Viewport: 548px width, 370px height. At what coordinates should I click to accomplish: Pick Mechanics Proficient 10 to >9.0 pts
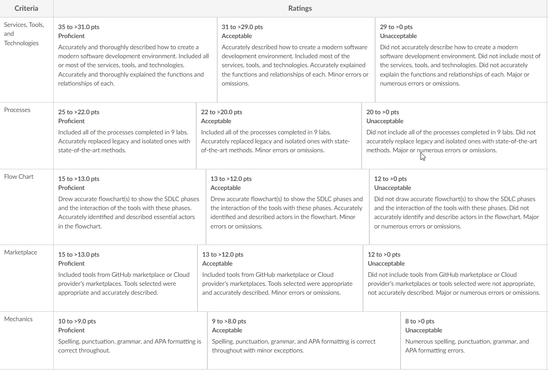point(130,340)
